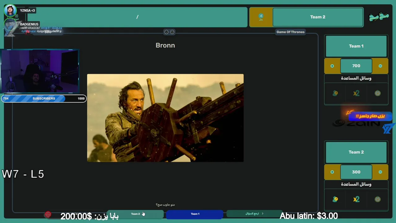Select the Team 2 scoreboard header
The height and width of the screenshot is (223, 396).
point(356,152)
